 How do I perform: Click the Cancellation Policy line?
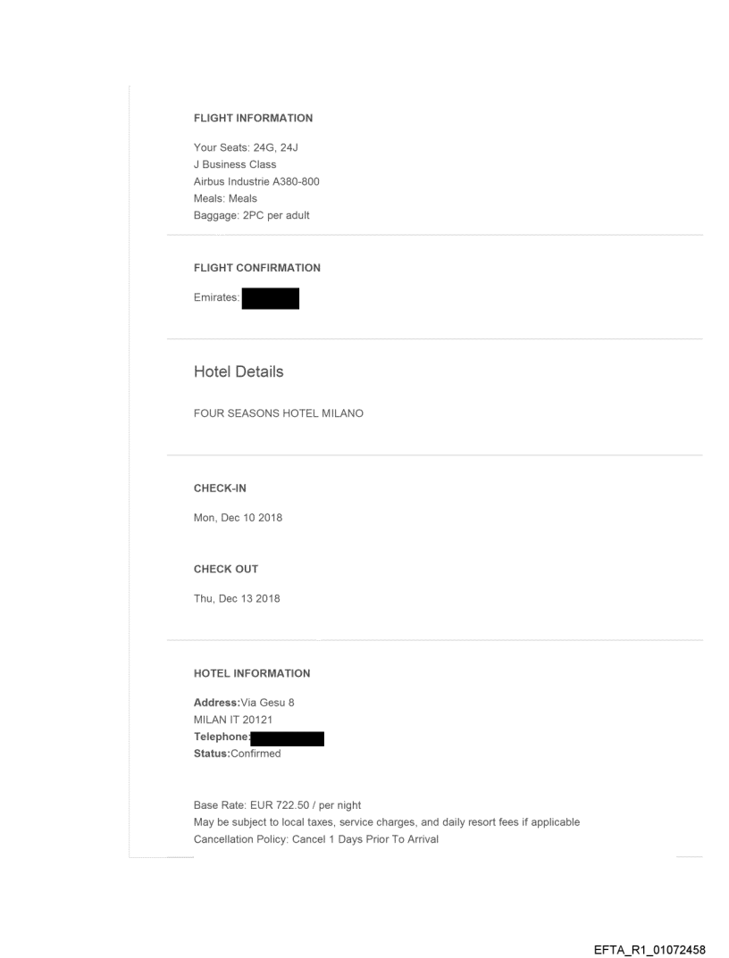[x=315, y=839]
